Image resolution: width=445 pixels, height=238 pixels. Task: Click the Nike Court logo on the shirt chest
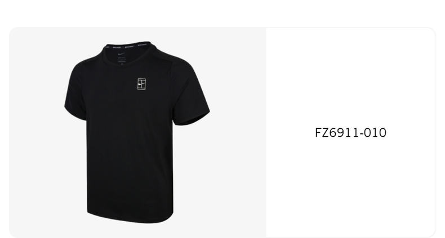point(141,84)
